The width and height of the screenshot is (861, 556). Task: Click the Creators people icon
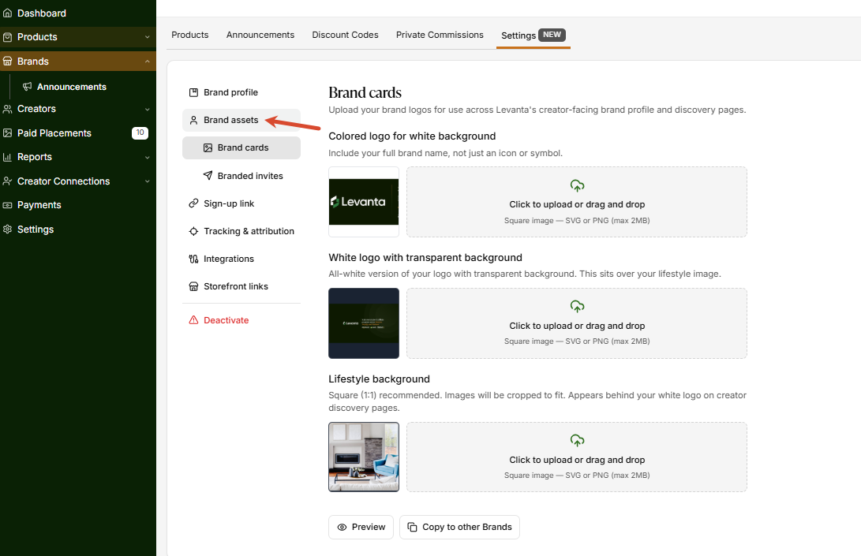(7, 109)
